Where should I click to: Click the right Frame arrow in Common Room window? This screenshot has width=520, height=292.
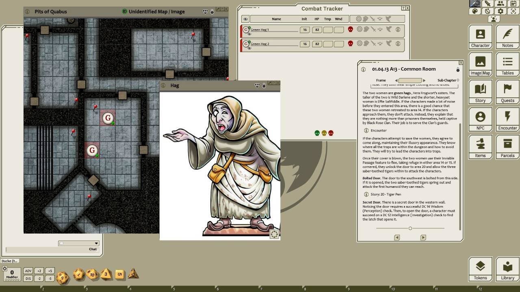pos(424,80)
